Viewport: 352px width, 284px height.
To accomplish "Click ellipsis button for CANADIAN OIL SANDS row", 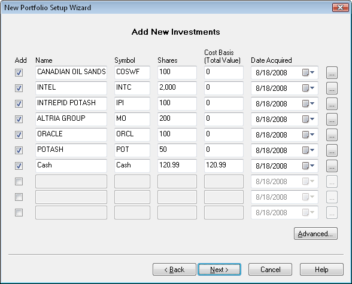I will (332, 72).
